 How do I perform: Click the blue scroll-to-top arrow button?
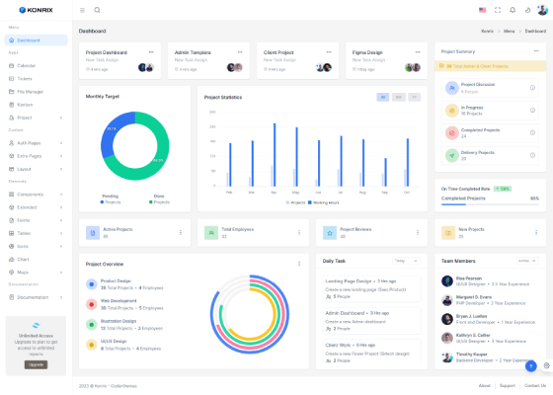531,366
